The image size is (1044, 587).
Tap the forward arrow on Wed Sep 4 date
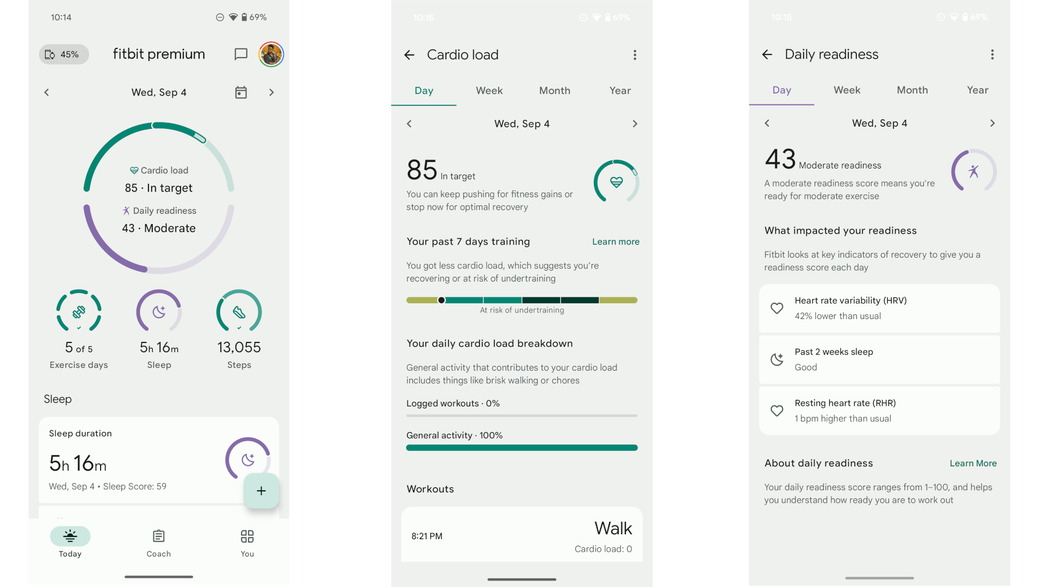pyautogui.click(x=272, y=92)
